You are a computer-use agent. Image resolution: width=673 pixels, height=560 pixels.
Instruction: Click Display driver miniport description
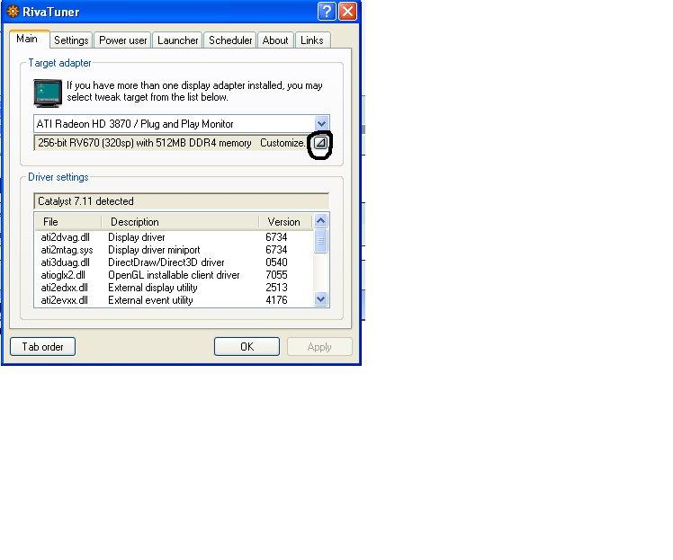154,250
